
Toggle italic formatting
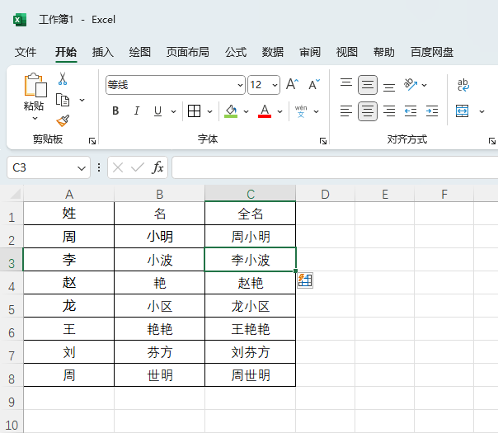(x=137, y=111)
